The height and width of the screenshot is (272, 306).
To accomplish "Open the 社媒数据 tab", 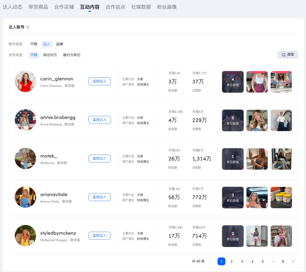I will click(x=141, y=7).
